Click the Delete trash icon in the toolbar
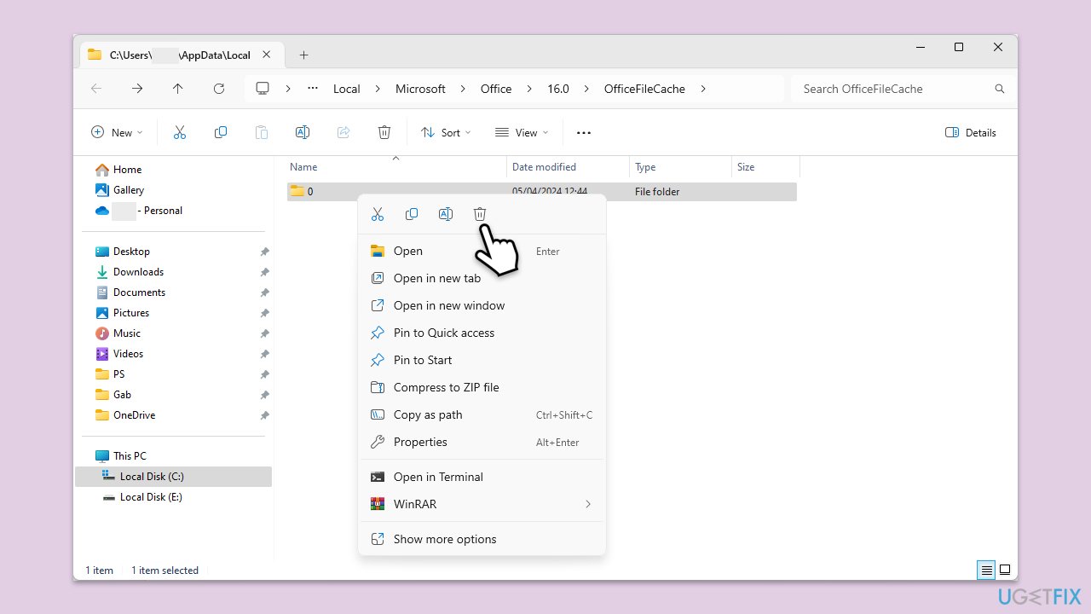This screenshot has height=614, width=1091. click(x=384, y=132)
